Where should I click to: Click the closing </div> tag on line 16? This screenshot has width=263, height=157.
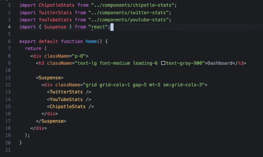50,114
